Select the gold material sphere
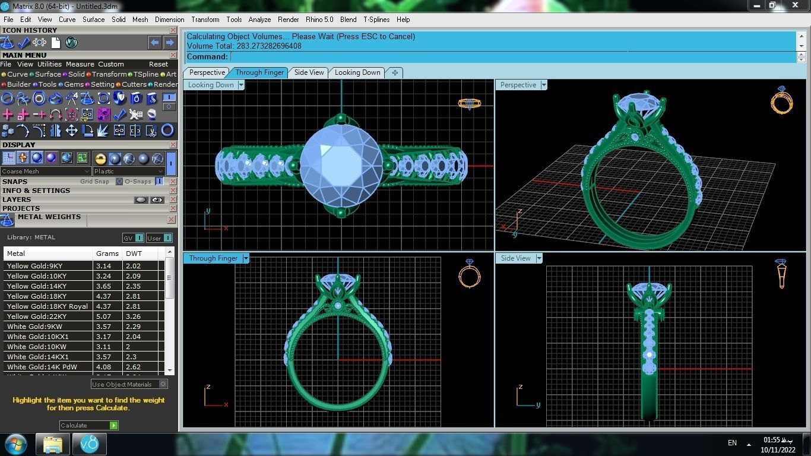 pos(100,159)
